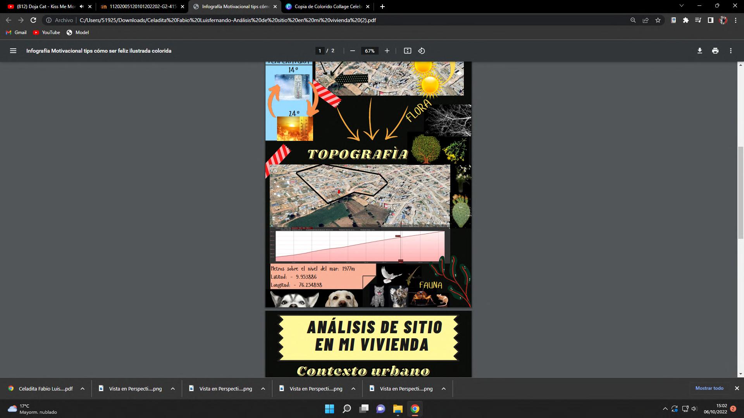The image size is (744, 418).
Task: Open the PDF viewer more actions menu
Action: tap(730, 51)
